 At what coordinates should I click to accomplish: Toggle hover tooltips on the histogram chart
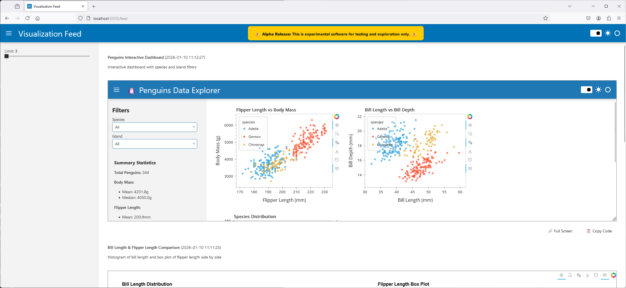pos(605,275)
